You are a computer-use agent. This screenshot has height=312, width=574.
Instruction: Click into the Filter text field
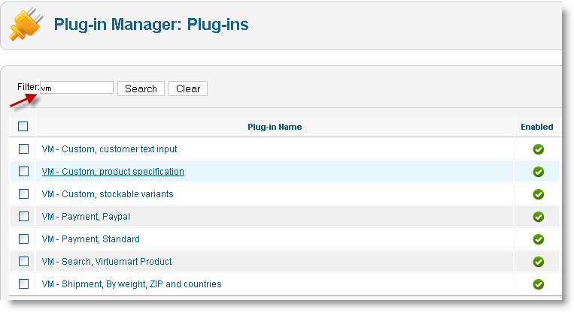pyautogui.click(x=76, y=88)
